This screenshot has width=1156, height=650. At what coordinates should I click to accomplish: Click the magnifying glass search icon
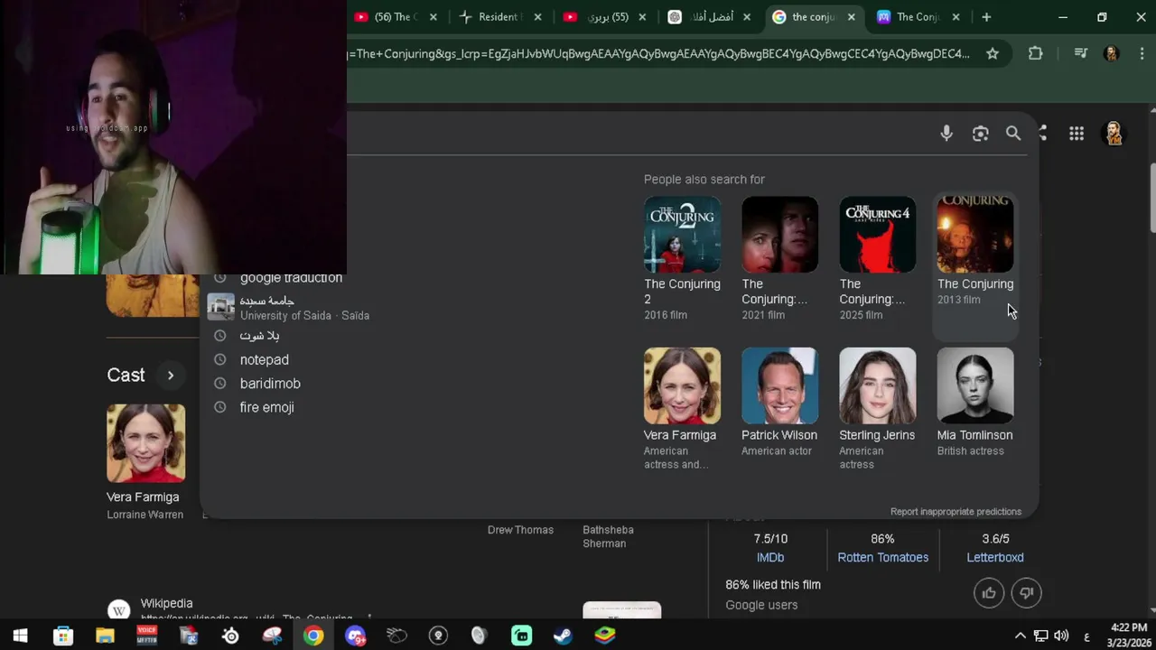pos(1013,134)
